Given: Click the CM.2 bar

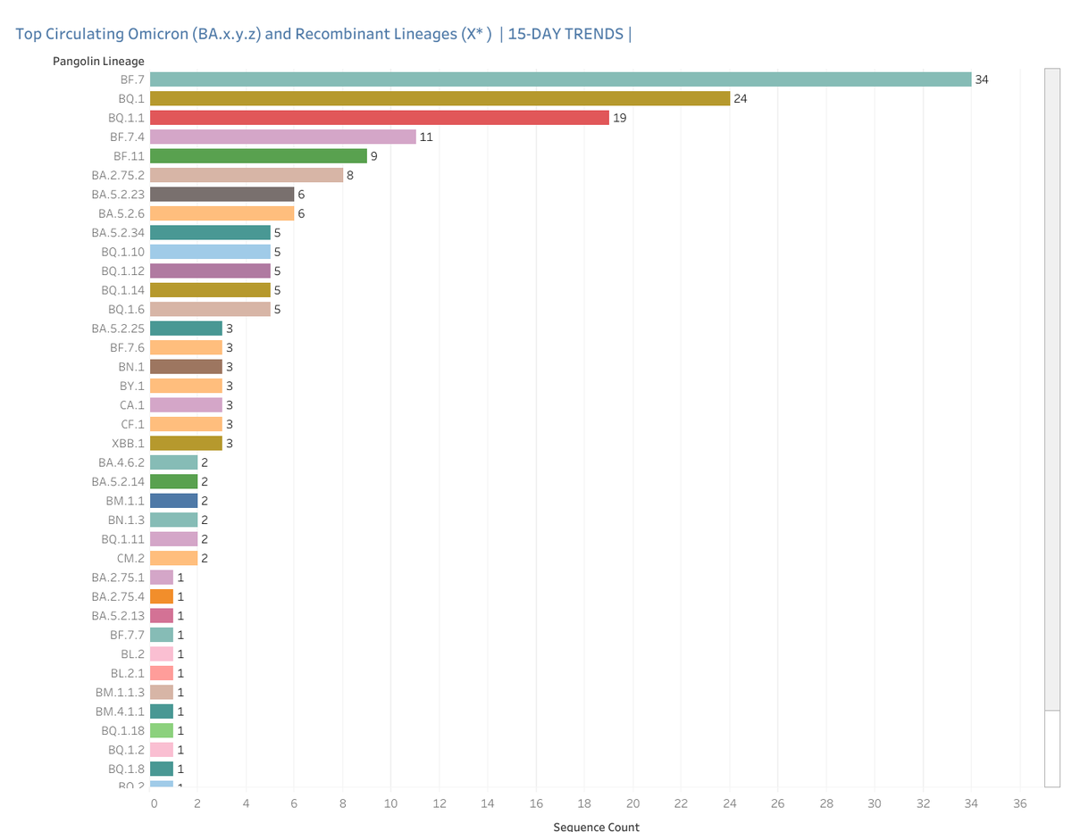Looking at the screenshot, I should coord(174,559).
